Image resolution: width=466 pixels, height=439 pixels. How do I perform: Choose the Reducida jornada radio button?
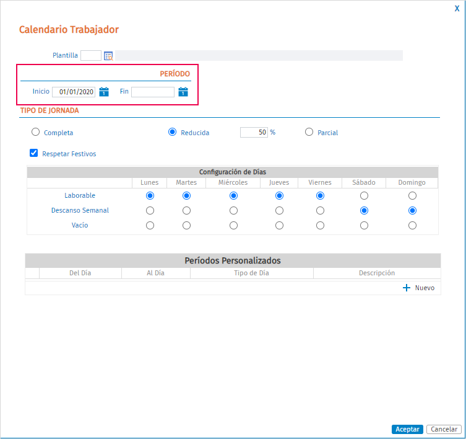173,132
